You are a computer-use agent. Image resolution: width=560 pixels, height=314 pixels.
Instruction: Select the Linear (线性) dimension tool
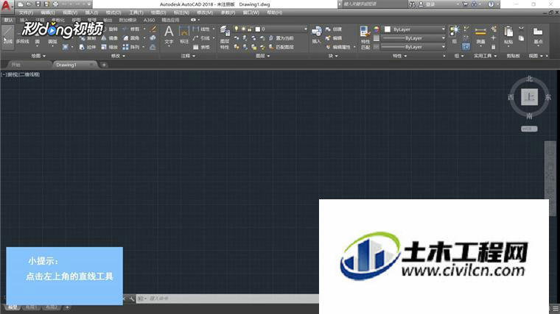click(x=201, y=29)
